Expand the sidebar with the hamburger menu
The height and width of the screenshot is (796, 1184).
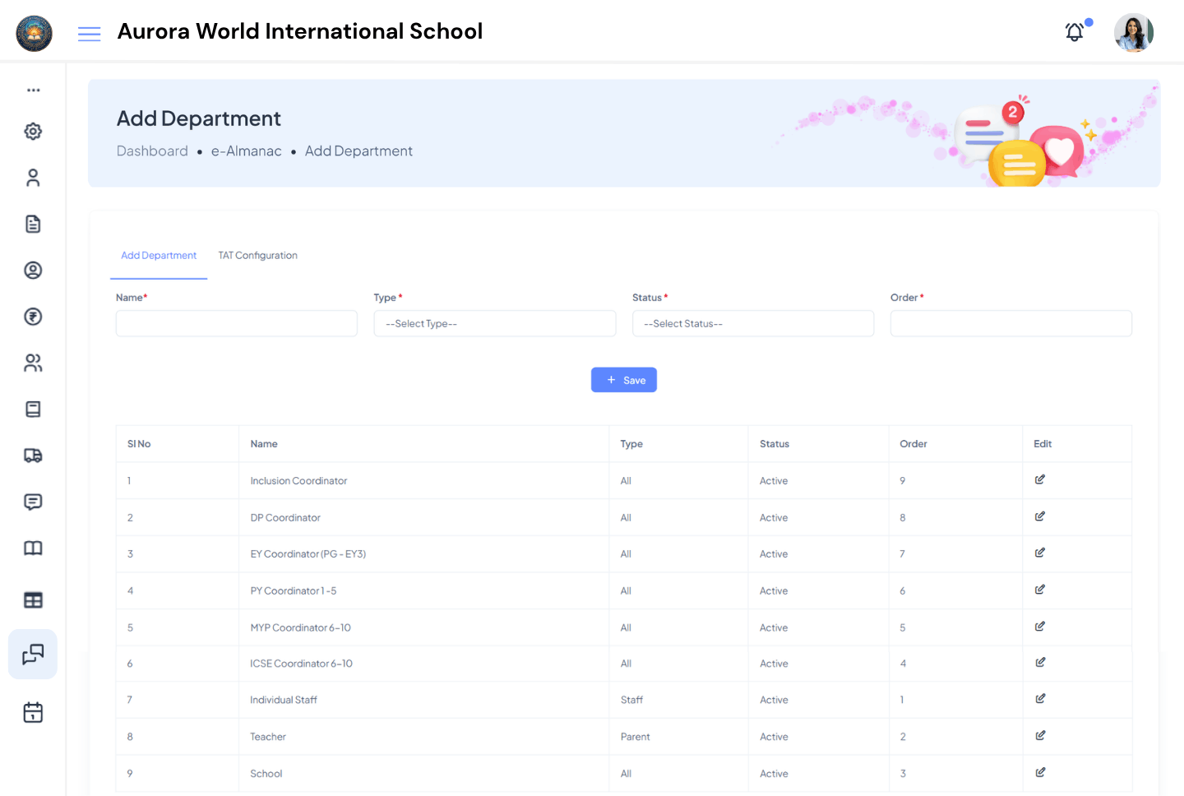89,34
